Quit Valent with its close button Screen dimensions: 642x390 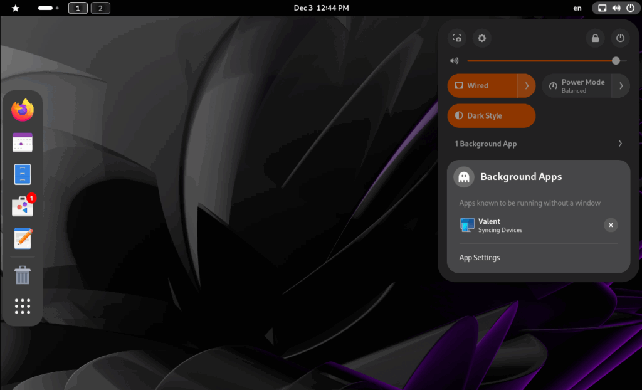[611, 225]
